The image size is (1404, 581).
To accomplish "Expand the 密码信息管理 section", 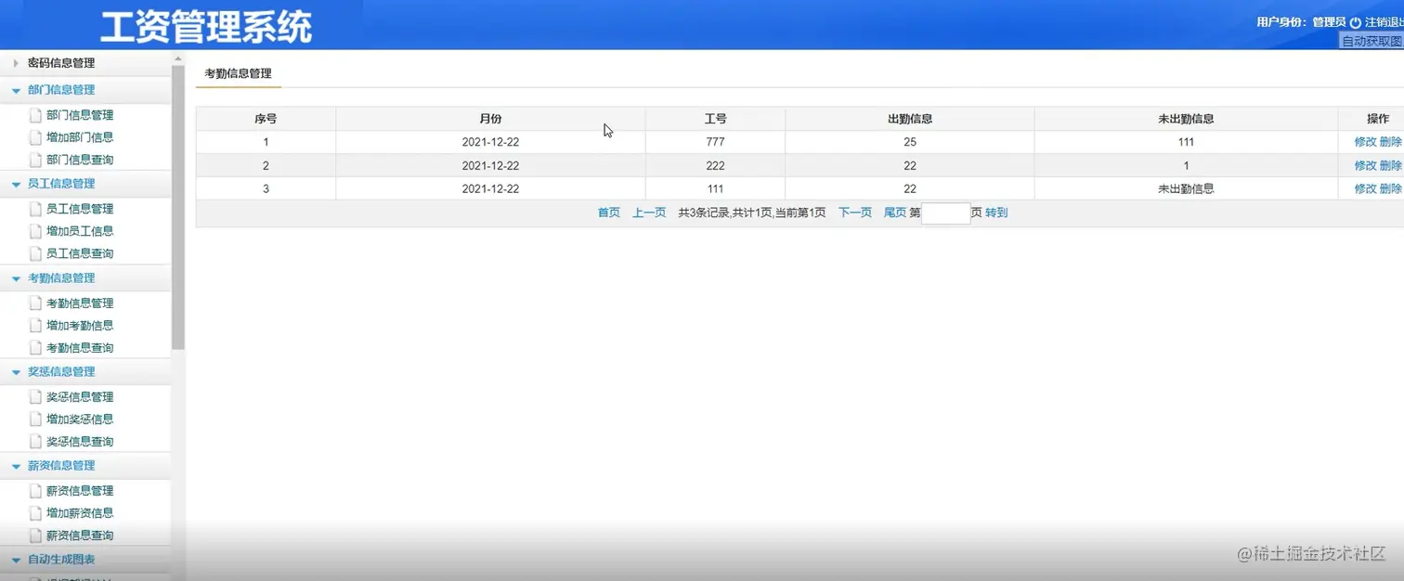I will click(x=16, y=62).
